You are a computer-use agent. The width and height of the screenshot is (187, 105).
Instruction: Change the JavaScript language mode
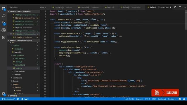[x=162, y=99]
